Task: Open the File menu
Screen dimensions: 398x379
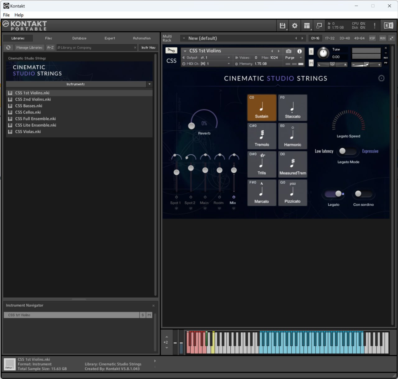Action: [x=6, y=15]
